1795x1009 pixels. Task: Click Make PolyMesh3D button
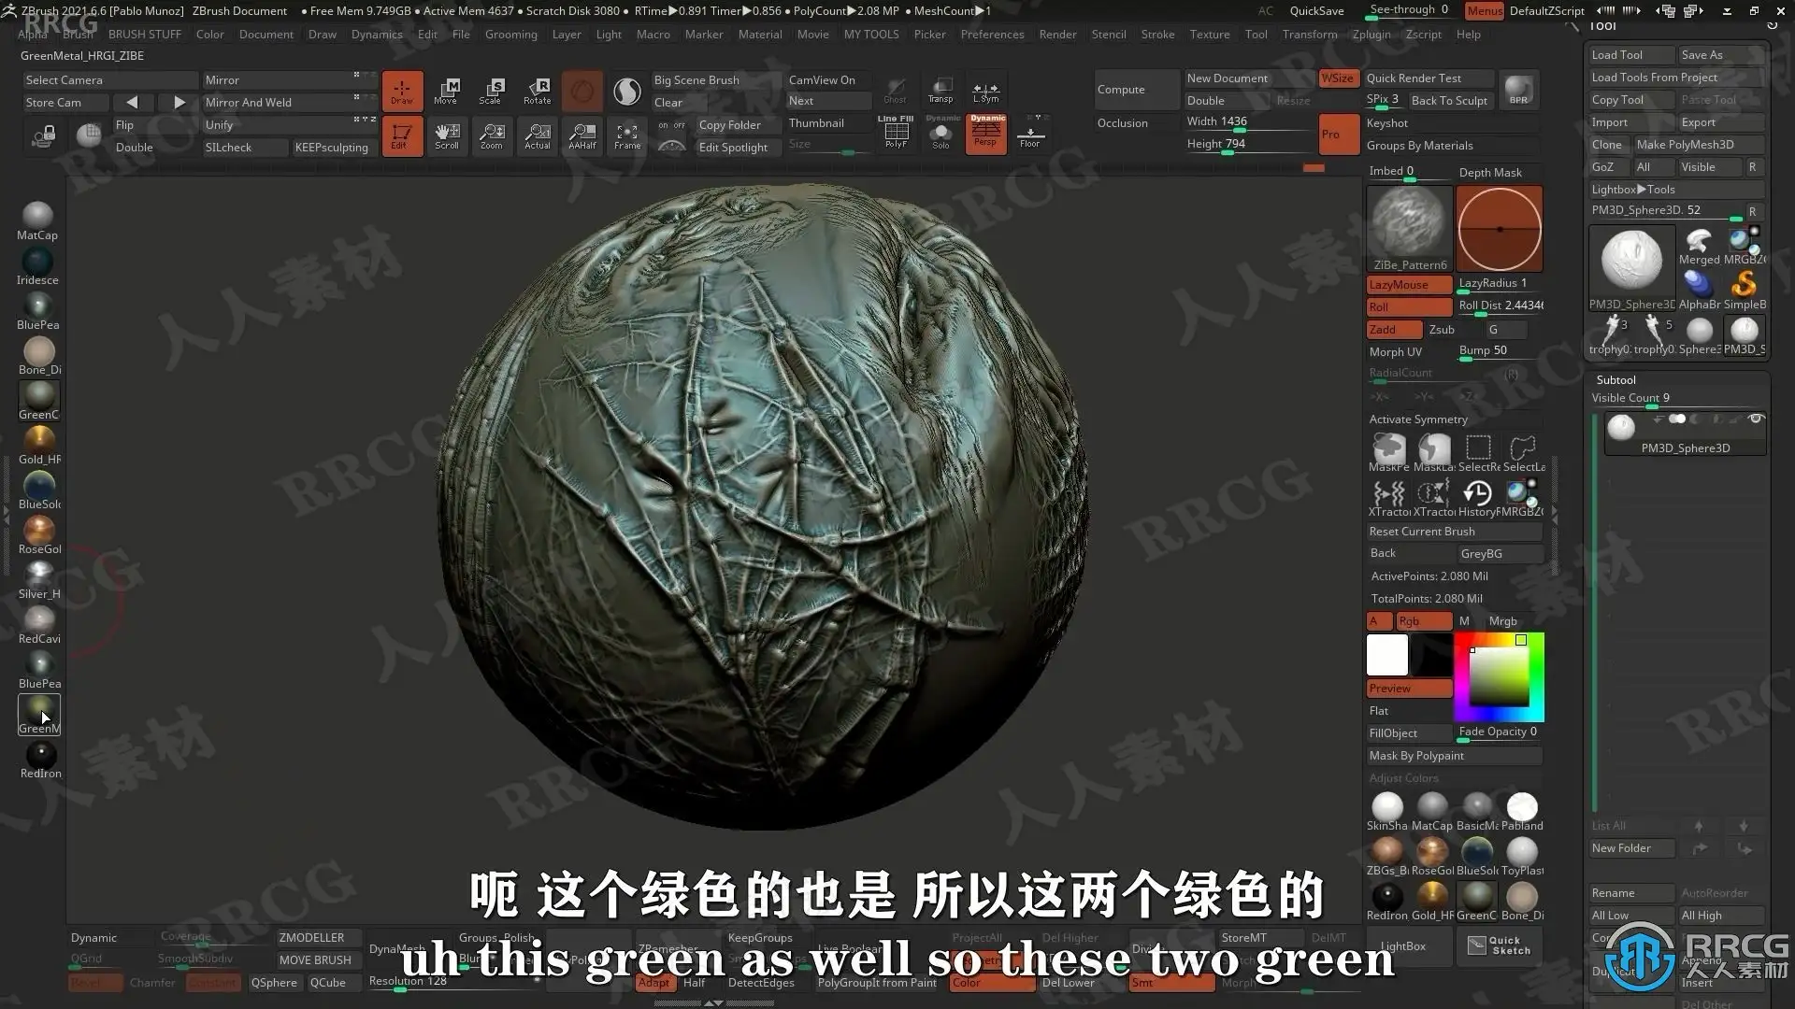point(1699,145)
